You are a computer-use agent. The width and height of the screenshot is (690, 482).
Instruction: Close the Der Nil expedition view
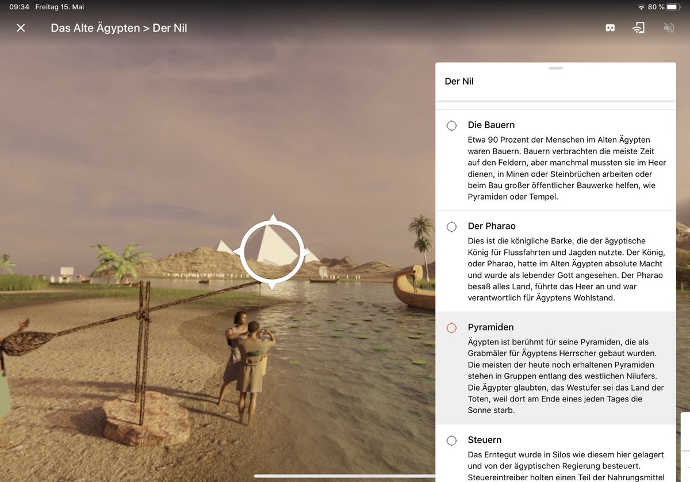pos(21,28)
